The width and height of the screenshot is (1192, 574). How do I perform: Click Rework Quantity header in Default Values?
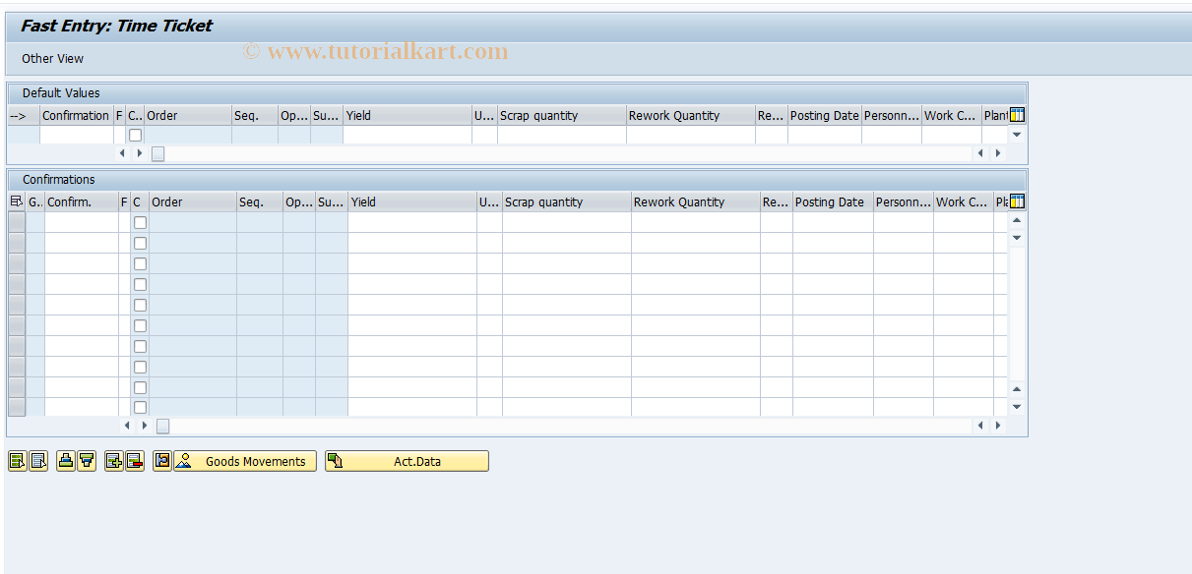point(691,115)
